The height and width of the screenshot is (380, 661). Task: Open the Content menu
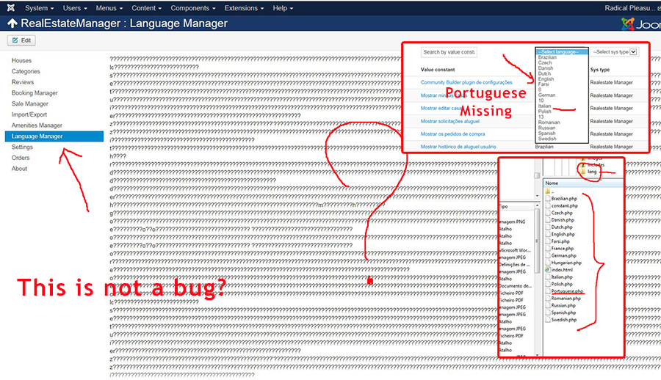pyautogui.click(x=146, y=8)
